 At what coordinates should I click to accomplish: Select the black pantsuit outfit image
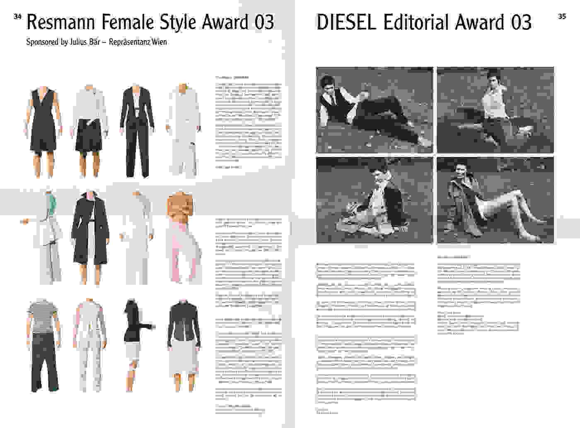point(136,130)
